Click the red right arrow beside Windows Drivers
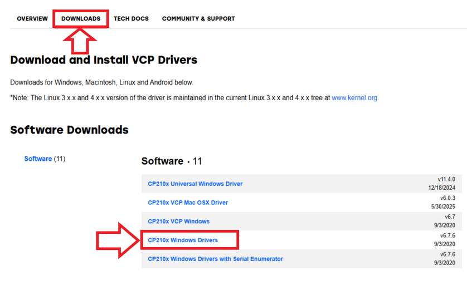467x285 pixels. 116,240
